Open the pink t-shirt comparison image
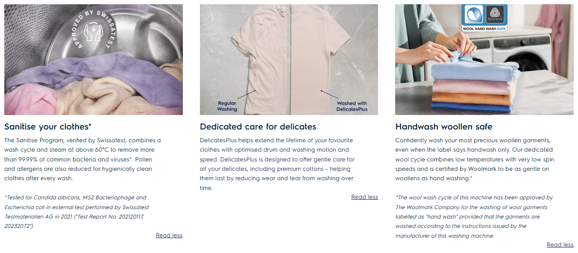This screenshot has height=253, width=578. (x=289, y=60)
